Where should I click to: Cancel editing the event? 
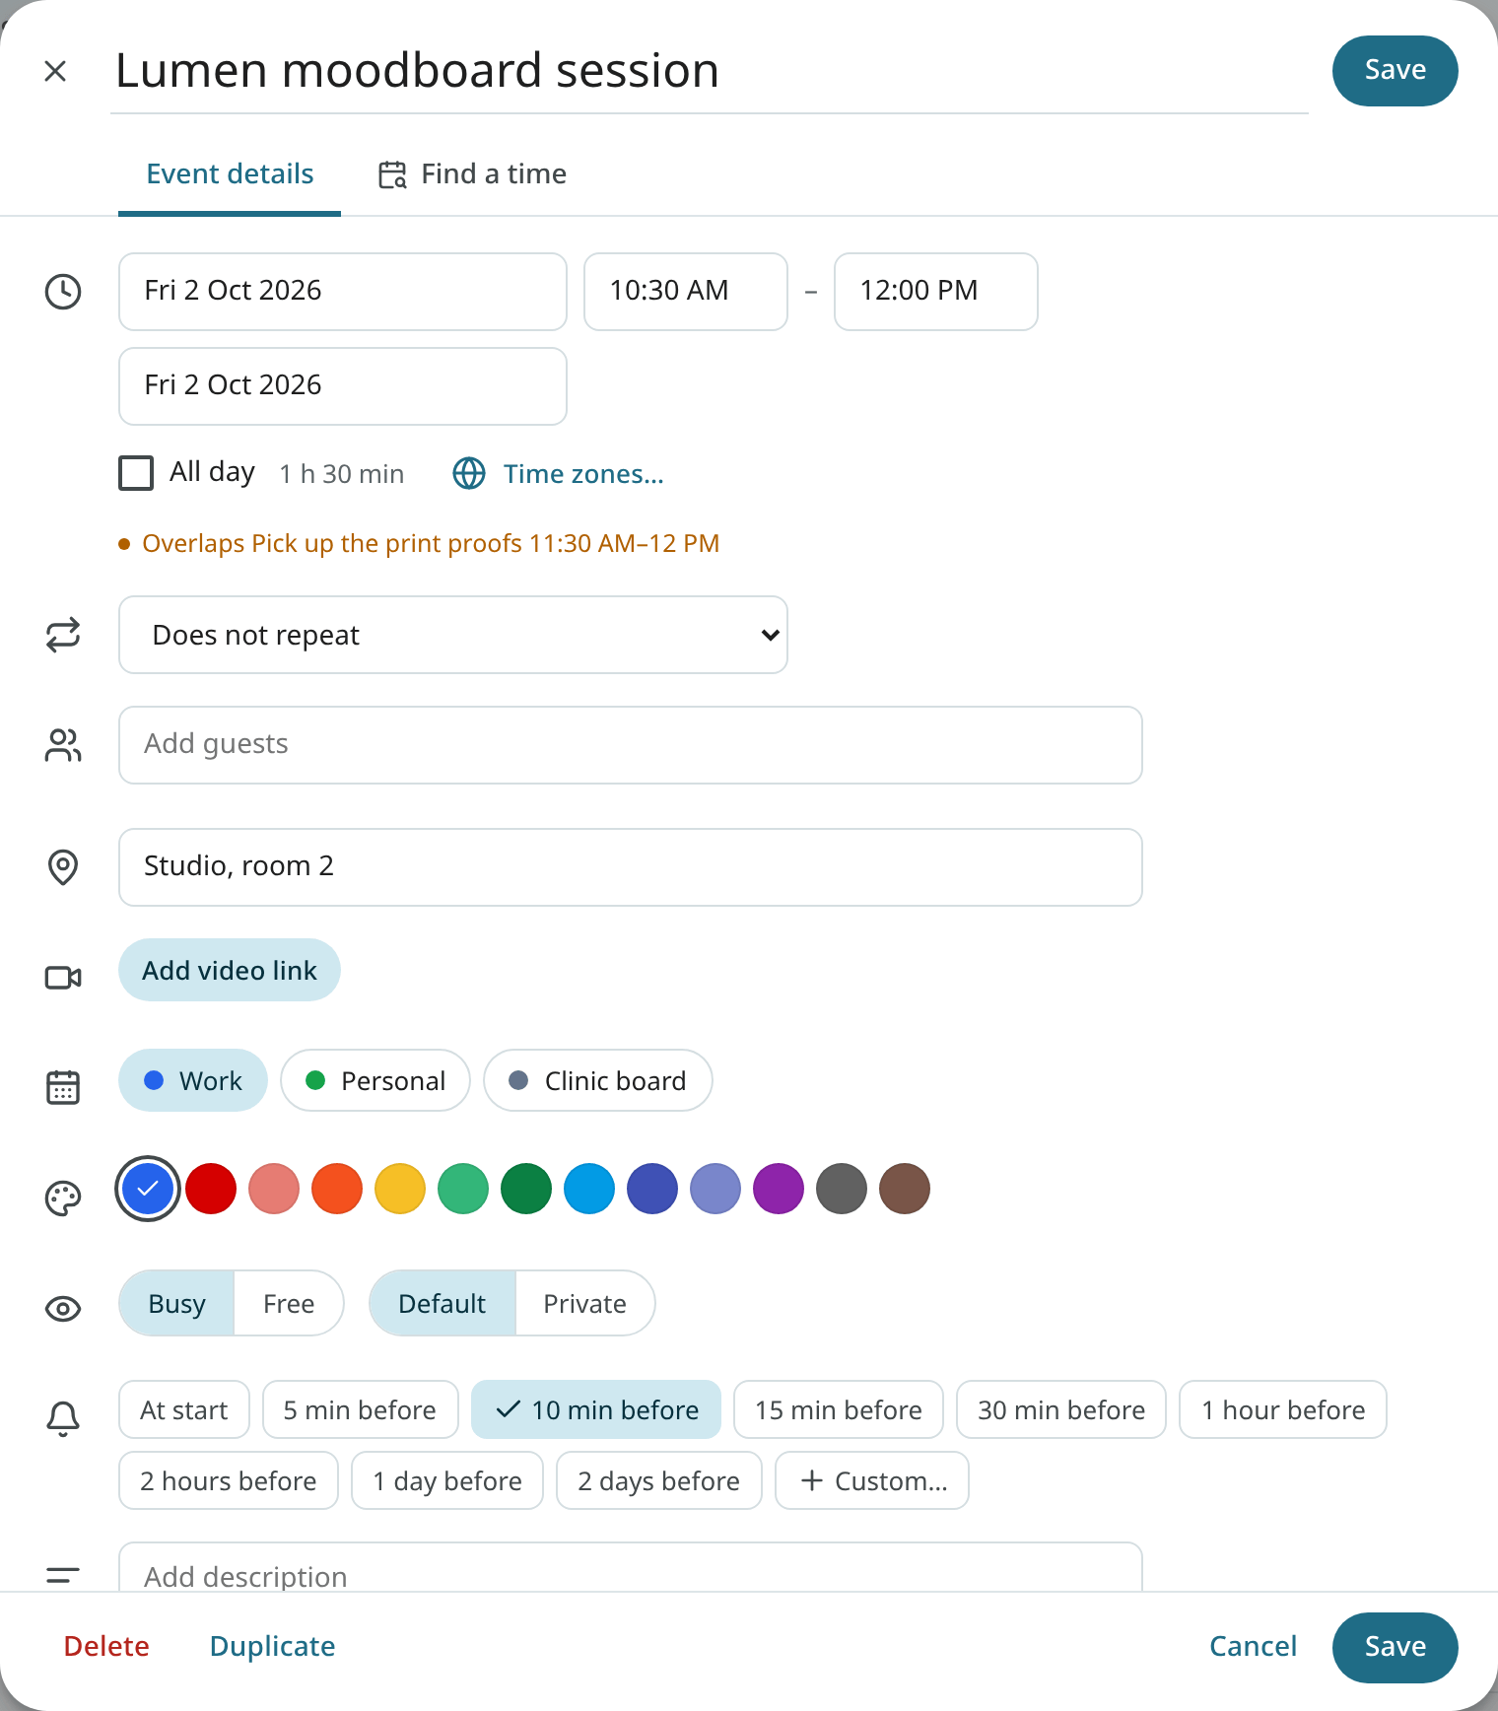point(1254,1647)
